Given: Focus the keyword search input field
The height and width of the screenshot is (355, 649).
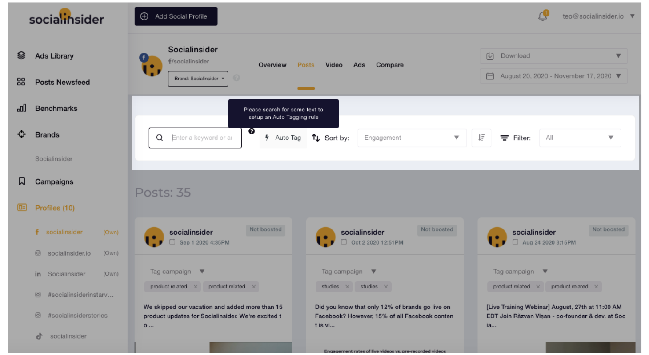Looking at the screenshot, I should coord(203,138).
